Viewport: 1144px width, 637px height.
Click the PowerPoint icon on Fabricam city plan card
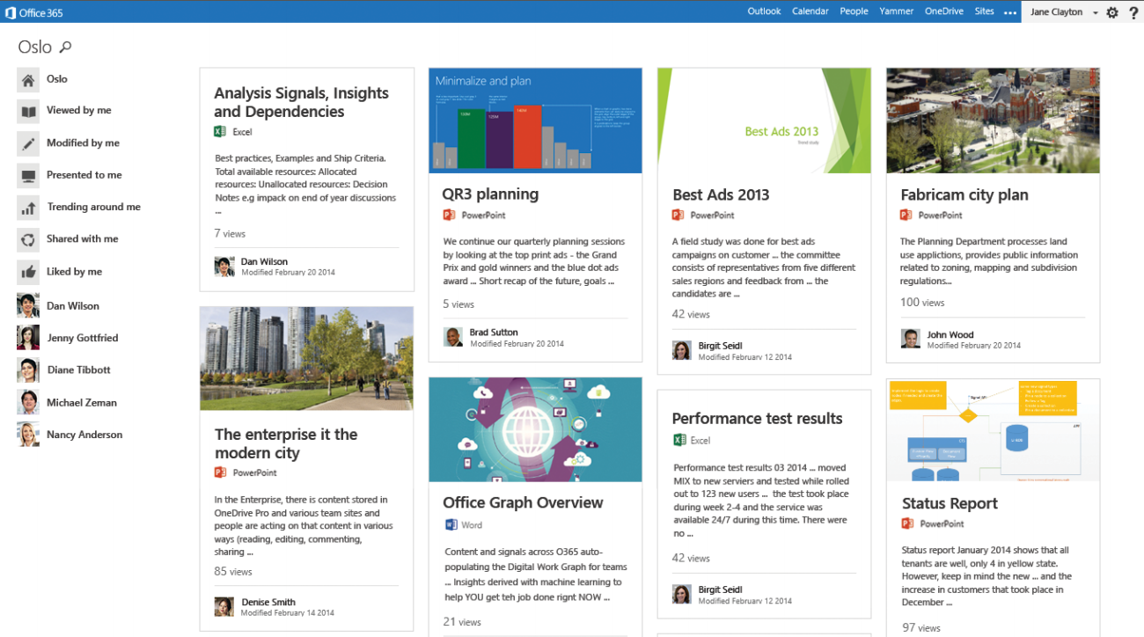click(906, 215)
